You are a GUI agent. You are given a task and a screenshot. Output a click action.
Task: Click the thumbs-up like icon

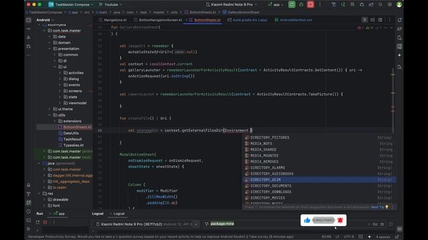click(x=307, y=220)
